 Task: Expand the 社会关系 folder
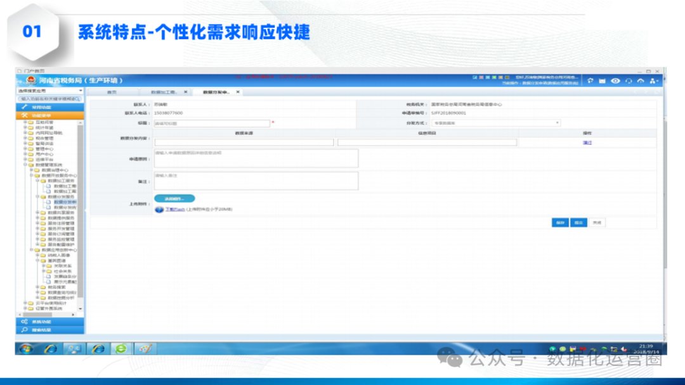(44, 271)
